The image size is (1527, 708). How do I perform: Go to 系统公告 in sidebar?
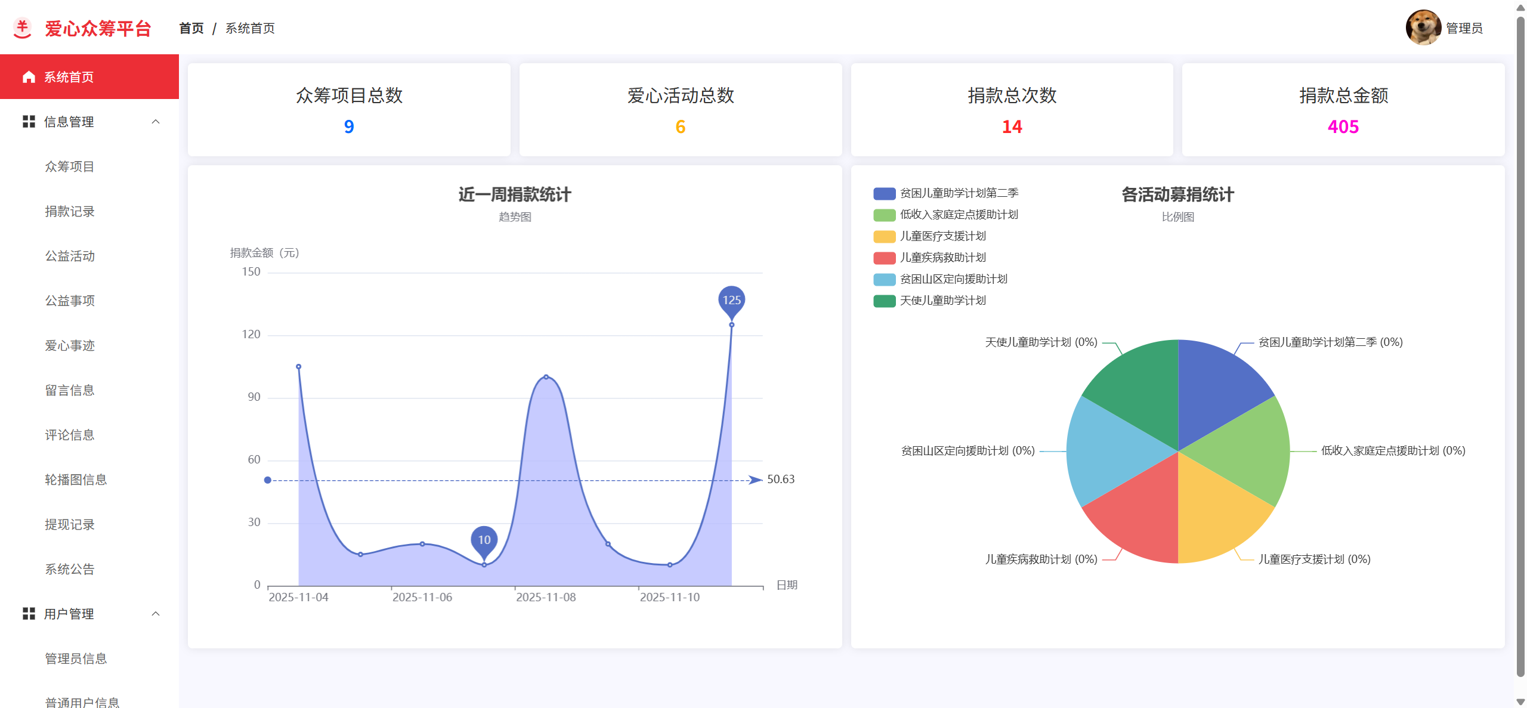[70, 569]
